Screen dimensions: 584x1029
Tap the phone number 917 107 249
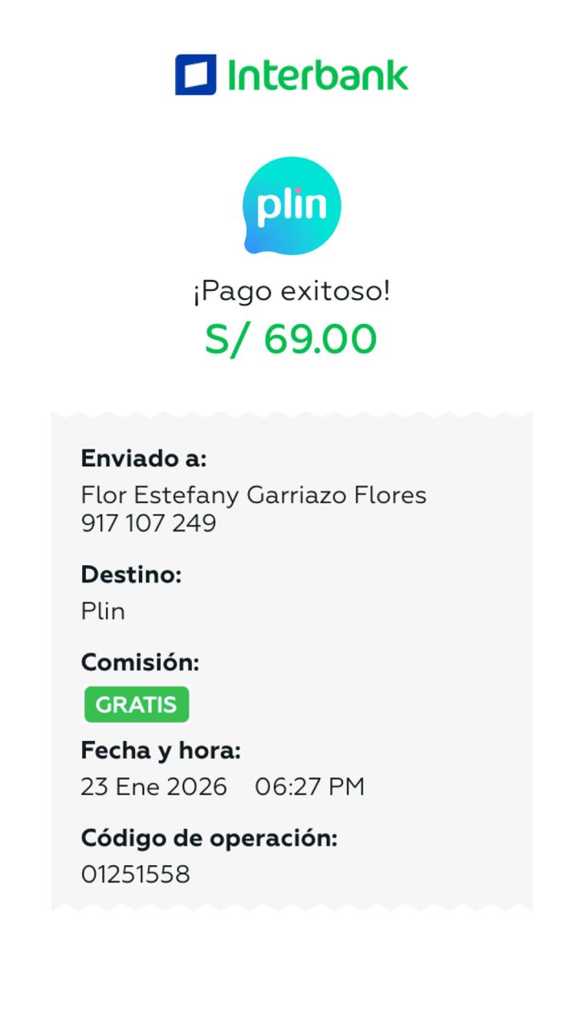149,523
